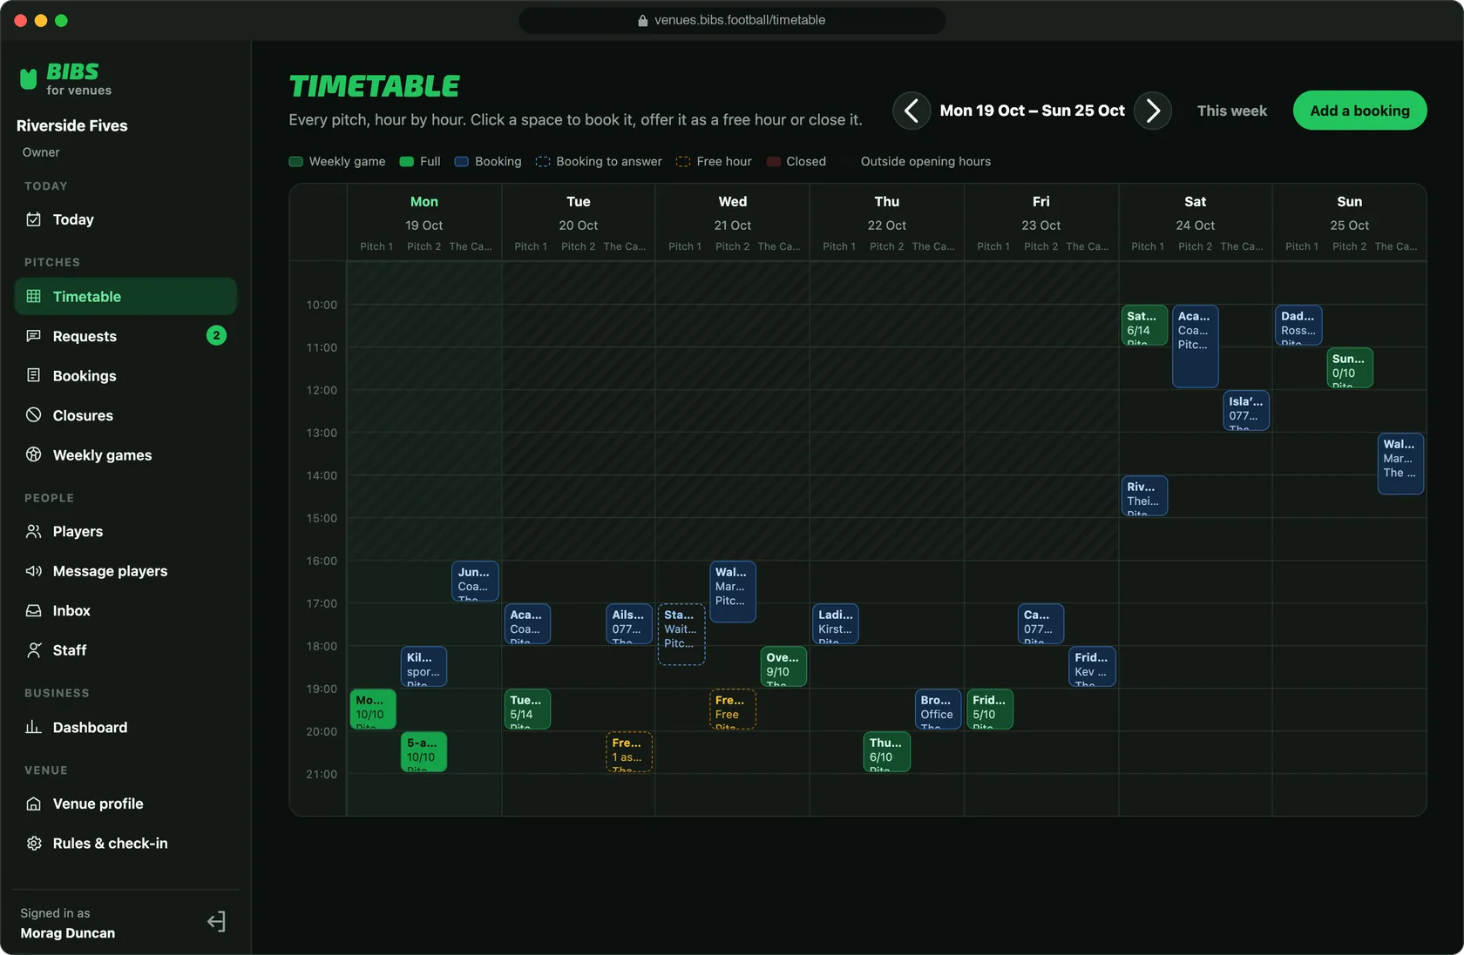
Task: Click the address bar lock icon
Action: (643, 20)
